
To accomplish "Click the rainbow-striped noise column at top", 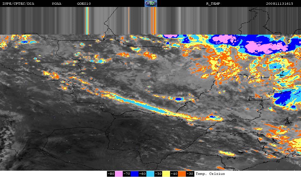I will [87, 20].
